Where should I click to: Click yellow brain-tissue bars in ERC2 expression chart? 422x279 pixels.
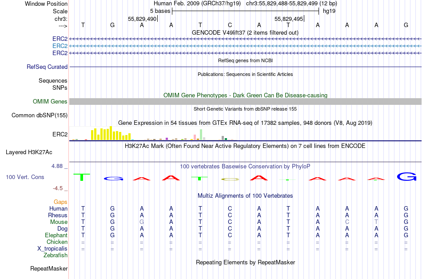click(111, 134)
